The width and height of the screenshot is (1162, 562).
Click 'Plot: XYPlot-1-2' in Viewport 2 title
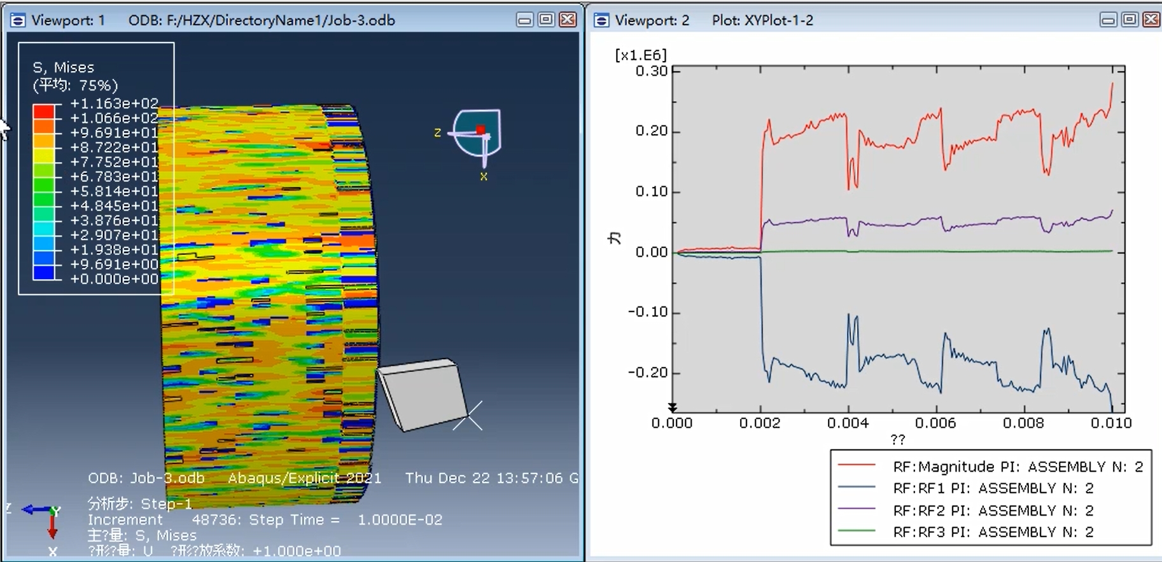coord(762,20)
